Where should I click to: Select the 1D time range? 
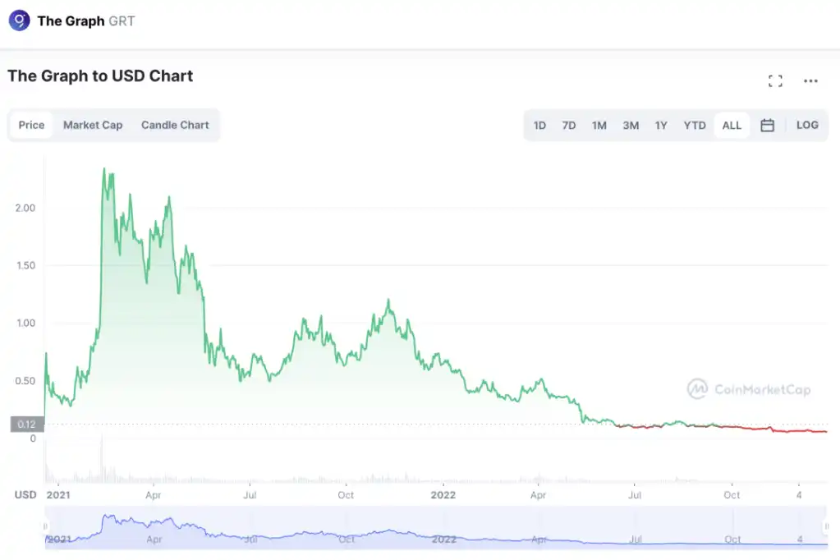(x=539, y=126)
